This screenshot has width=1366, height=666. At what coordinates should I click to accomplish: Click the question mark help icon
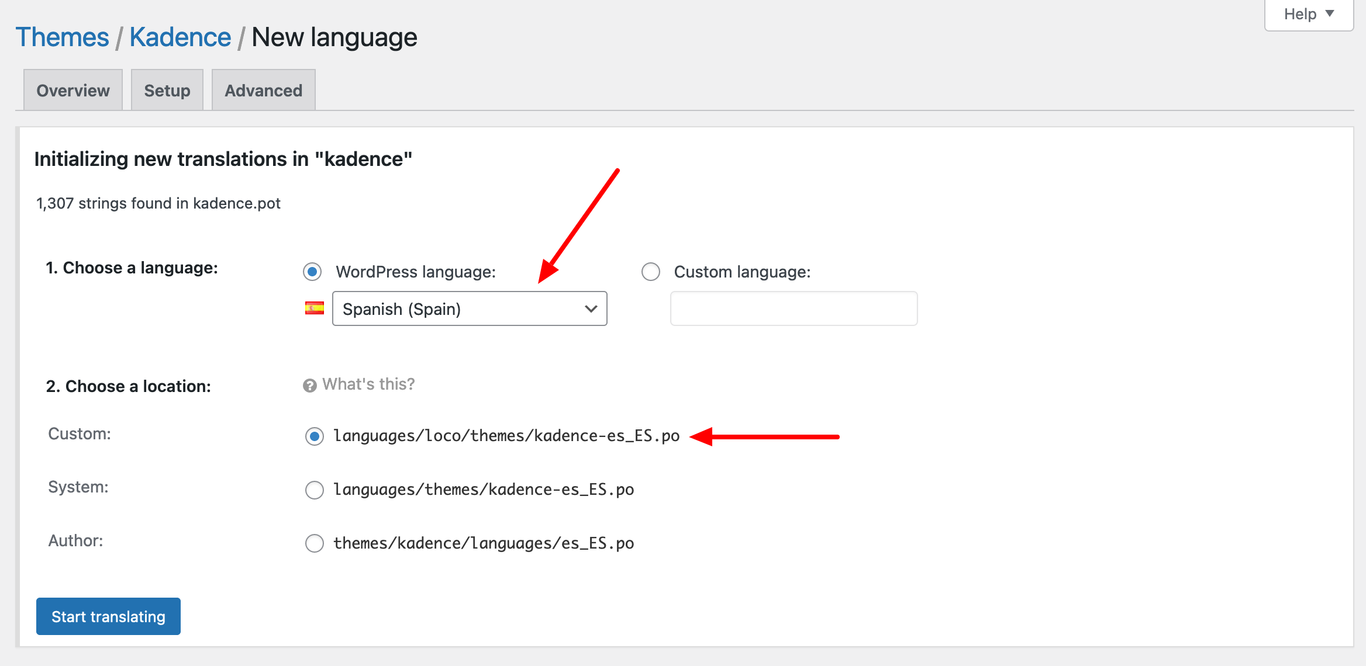(310, 386)
